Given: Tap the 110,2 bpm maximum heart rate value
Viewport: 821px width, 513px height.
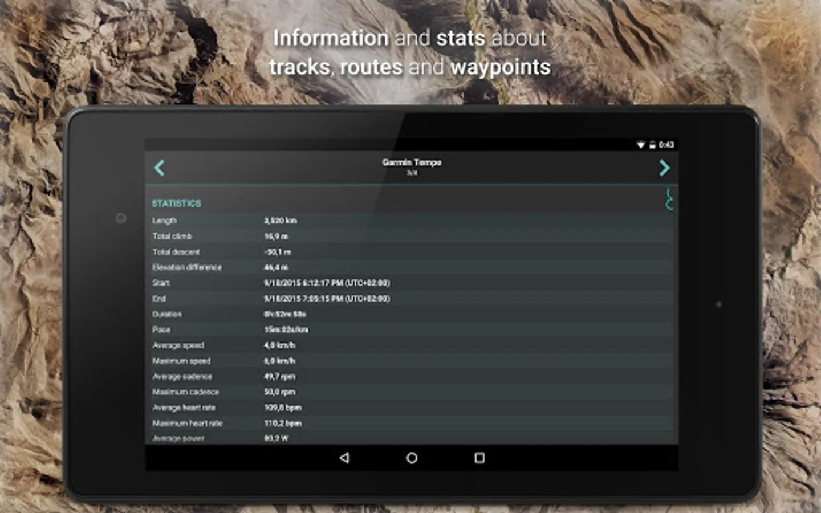Looking at the screenshot, I should (283, 424).
